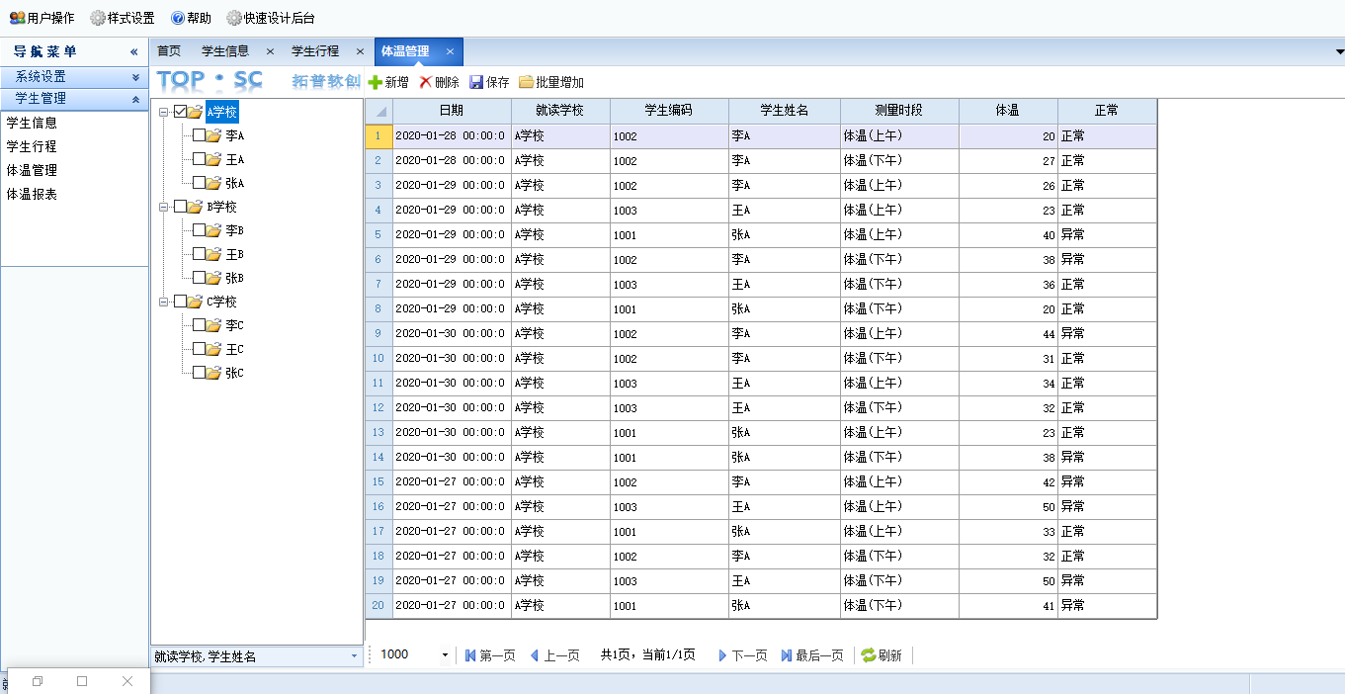Enable the 李B checkbox
The width and height of the screenshot is (1345, 694).
[x=199, y=230]
